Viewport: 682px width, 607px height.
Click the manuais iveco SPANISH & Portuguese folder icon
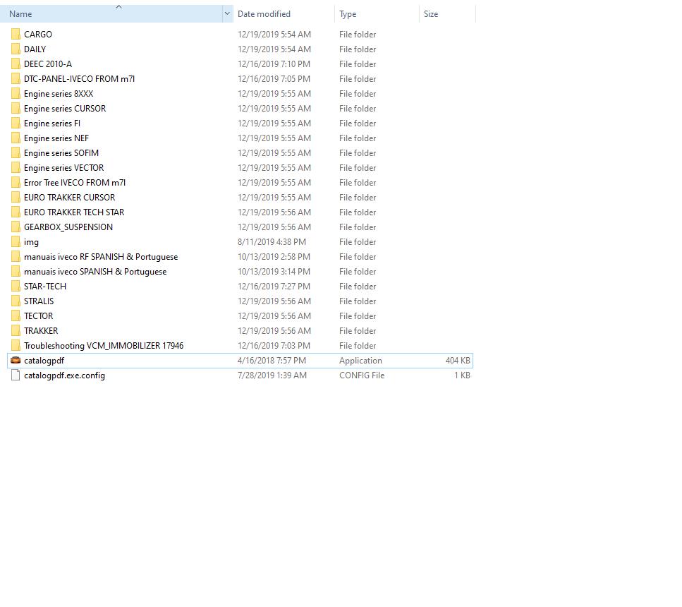(16, 271)
